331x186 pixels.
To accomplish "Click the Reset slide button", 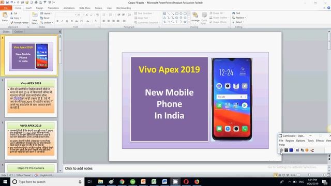I will (x=45, y=18).
